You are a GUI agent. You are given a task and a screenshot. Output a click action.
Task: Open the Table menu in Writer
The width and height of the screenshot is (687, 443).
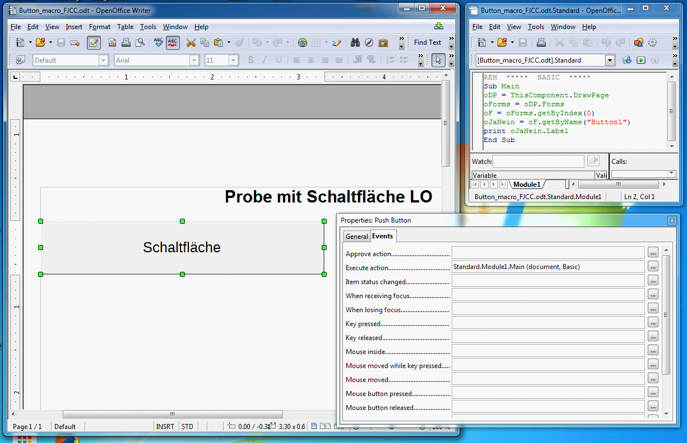[125, 27]
